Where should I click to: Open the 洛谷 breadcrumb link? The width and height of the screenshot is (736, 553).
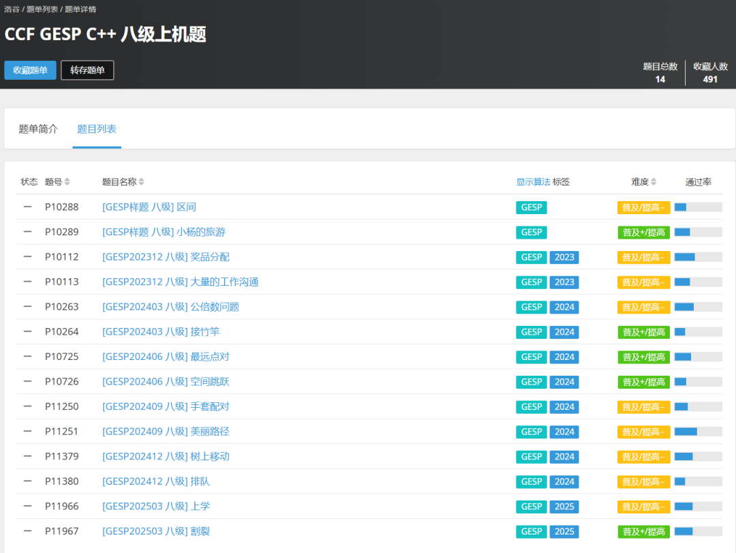(x=12, y=10)
